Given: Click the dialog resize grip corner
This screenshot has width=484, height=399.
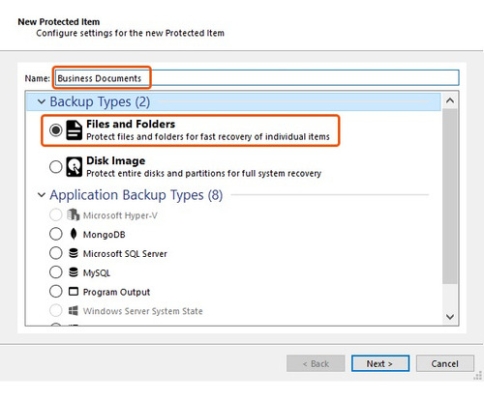Looking at the screenshot, I should coord(478,376).
